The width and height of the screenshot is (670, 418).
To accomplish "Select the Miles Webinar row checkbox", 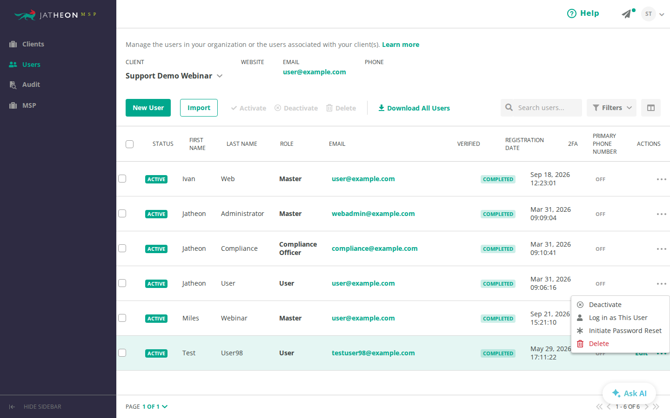I will click(122, 318).
